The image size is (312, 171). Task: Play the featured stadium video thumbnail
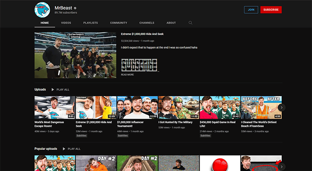tap(75, 55)
